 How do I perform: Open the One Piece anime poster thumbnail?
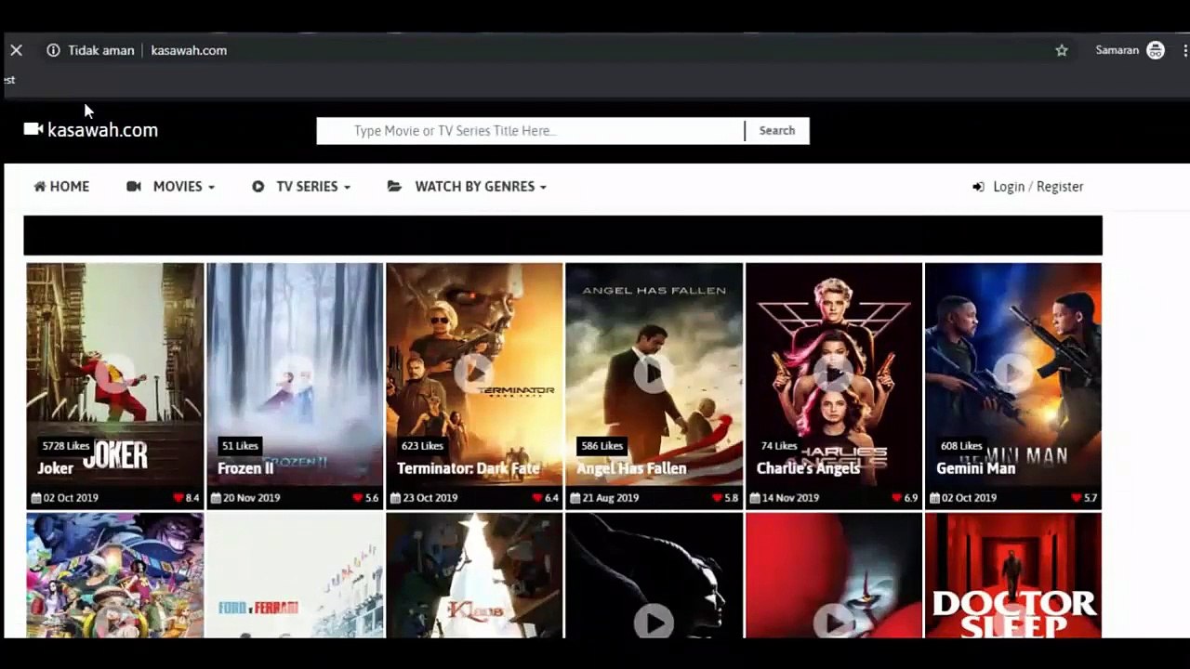tap(115, 576)
